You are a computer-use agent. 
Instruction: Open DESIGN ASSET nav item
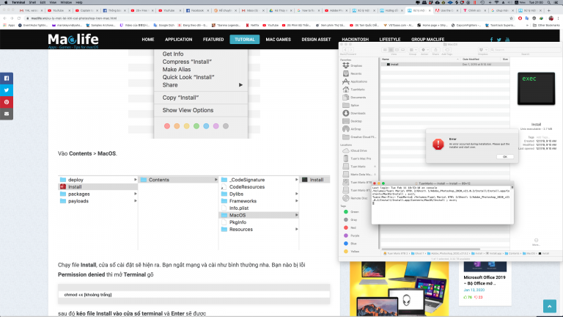pyautogui.click(x=316, y=40)
